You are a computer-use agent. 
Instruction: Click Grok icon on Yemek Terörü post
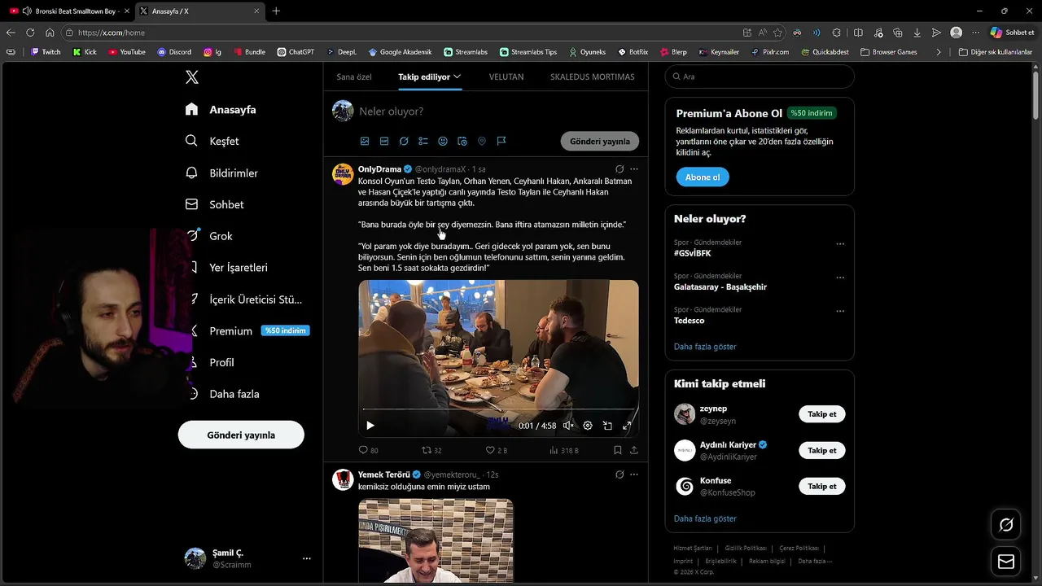[x=620, y=474]
